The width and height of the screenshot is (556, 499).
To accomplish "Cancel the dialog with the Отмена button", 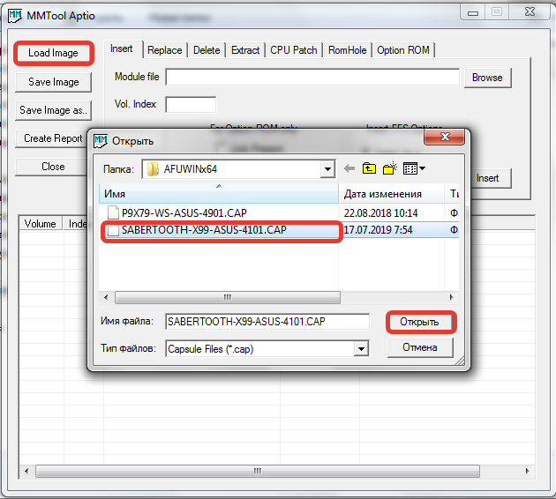I will pos(420,347).
